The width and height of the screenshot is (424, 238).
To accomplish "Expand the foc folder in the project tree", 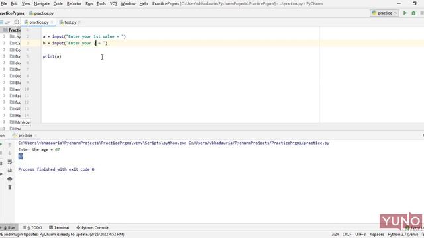I will pyautogui.click(x=4, y=102).
